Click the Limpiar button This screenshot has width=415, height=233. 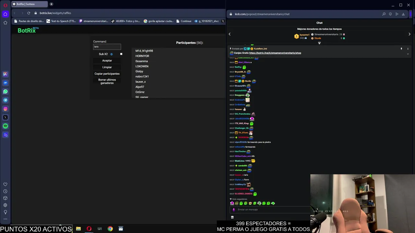coord(107,67)
